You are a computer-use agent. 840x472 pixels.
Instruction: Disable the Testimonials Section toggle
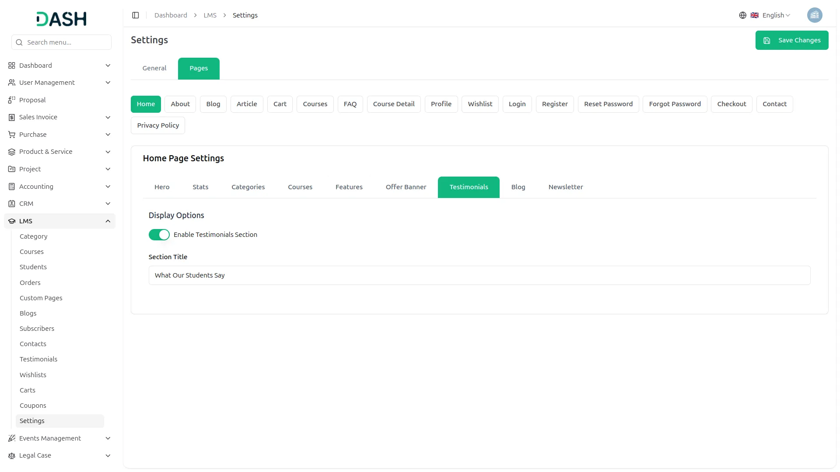click(159, 235)
